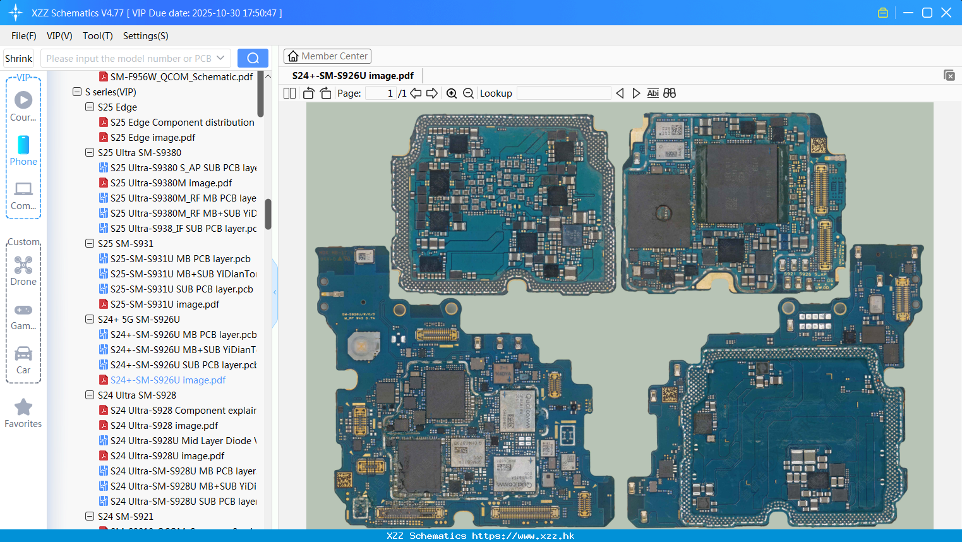
Task: Open Favorites star
Action: point(23,414)
